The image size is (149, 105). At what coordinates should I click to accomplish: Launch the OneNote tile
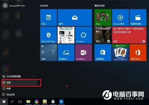click(83, 53)
